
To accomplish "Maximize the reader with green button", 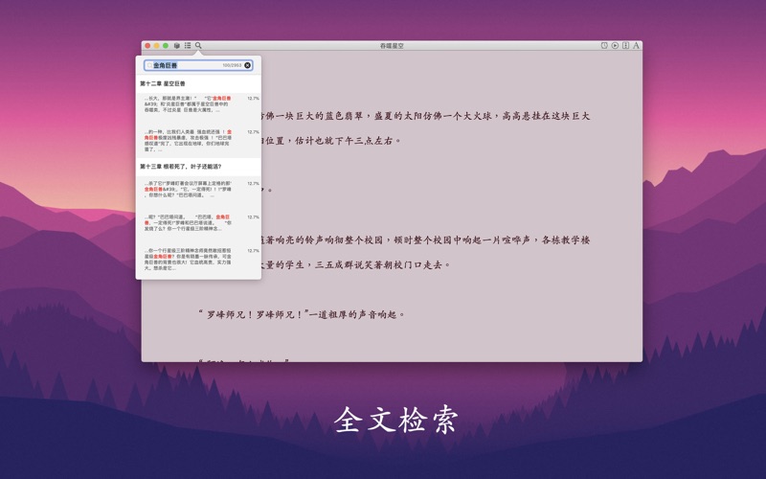I will pyautogui.click(x=166, y=45).
